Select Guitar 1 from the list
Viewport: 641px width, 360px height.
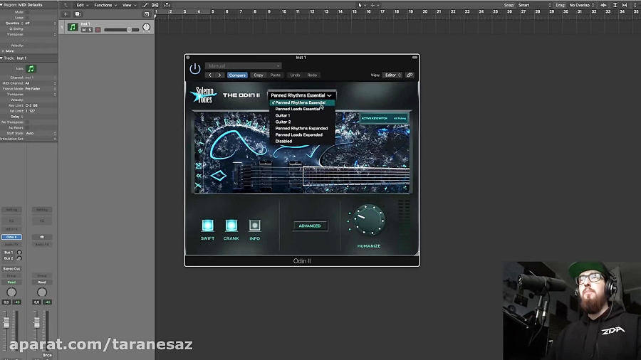[x=283, y=115]
